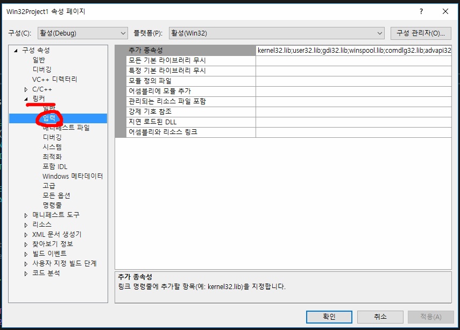This screenshot has width=460, height=330.
Task: Close the Win32Project1 property pages dialog
Action: click(445, 11)
